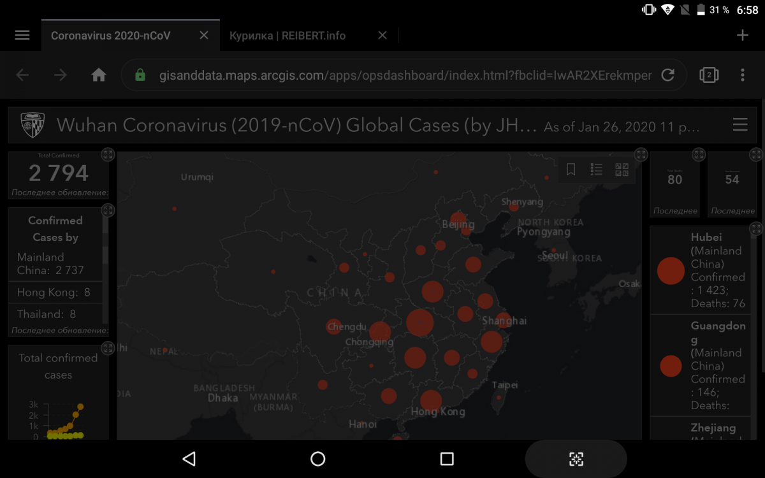Tap the screenshot capture button
The height and width of the screenshot is (478, 765).
coord(576,459)
